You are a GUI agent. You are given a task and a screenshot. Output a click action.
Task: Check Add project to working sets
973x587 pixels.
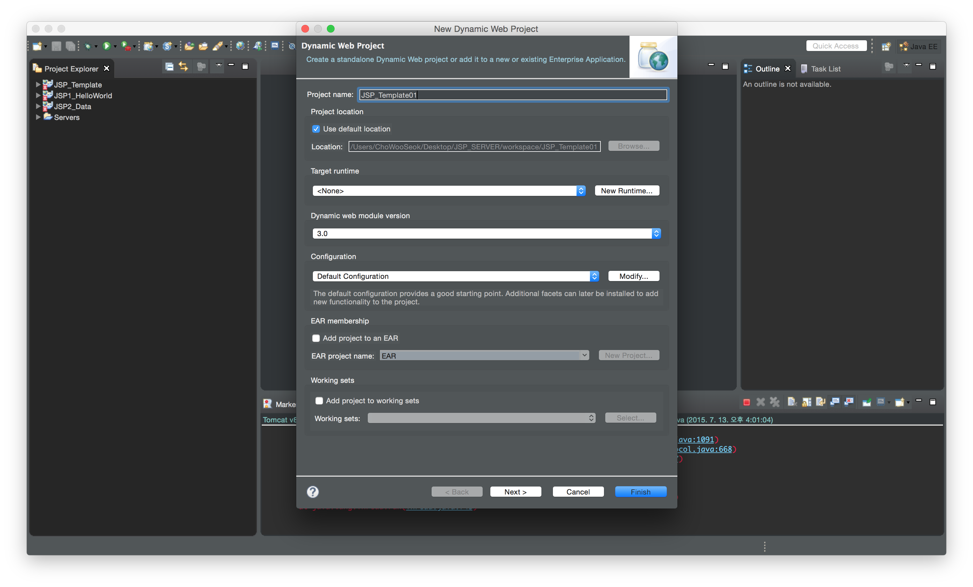click(x=319, y=401)
